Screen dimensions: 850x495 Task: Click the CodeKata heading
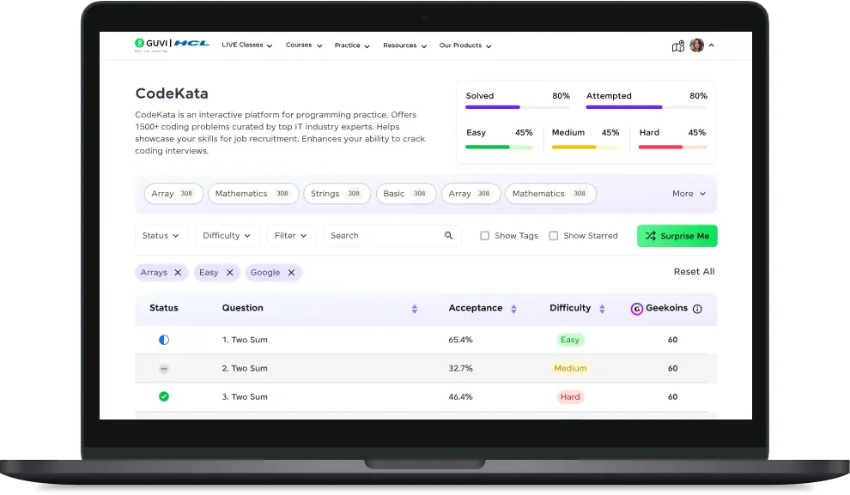pos(172,94)
